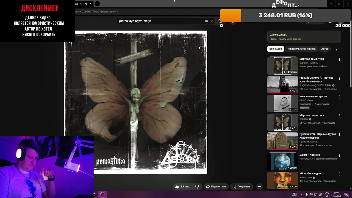
Task: Open options for Мёртвая романтика 6:31 video
Action: tap(339, 116)
